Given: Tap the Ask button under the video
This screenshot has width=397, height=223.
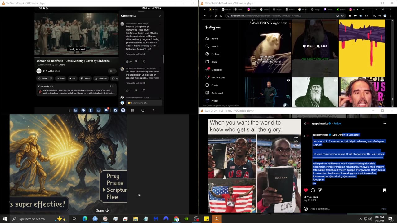Looking at the screenshot, I should (x=72, y=78).
